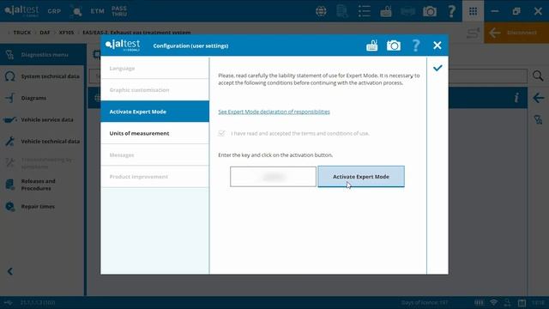Image resolution: width=549 pixels, height=309 pixels.
Task: Click the DAF breadcrumb
Action: [45, 33]
